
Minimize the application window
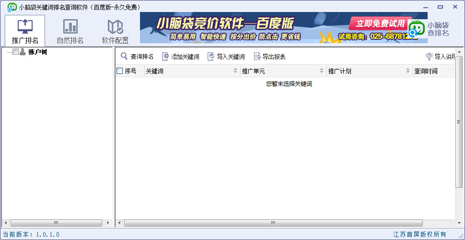426,7
